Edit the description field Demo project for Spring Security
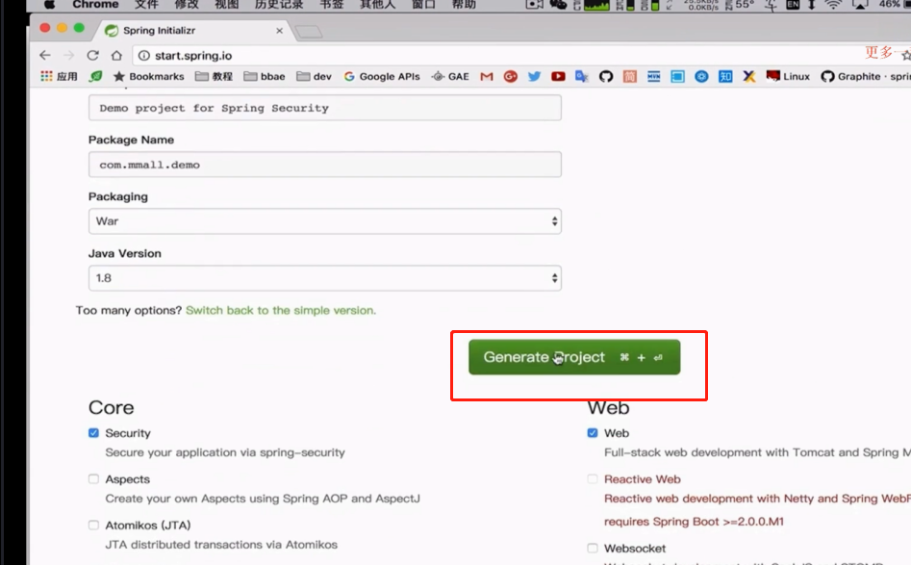The width and height of the screenshot is (911, 565). 325,108
